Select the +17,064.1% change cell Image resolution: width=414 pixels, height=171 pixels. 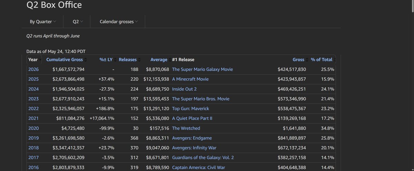coord(101,118)
